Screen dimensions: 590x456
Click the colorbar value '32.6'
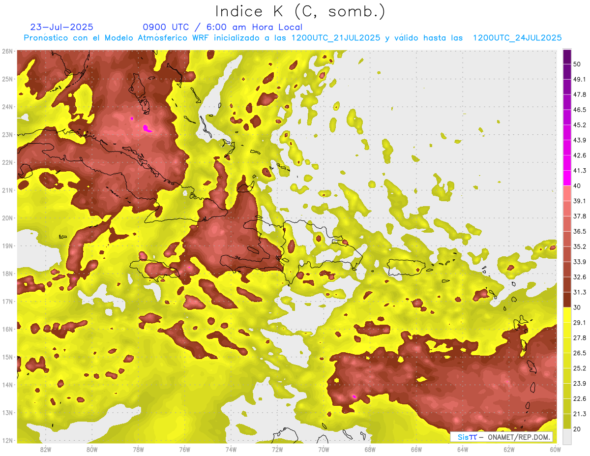pyautogui.click(x=579, y=277)
